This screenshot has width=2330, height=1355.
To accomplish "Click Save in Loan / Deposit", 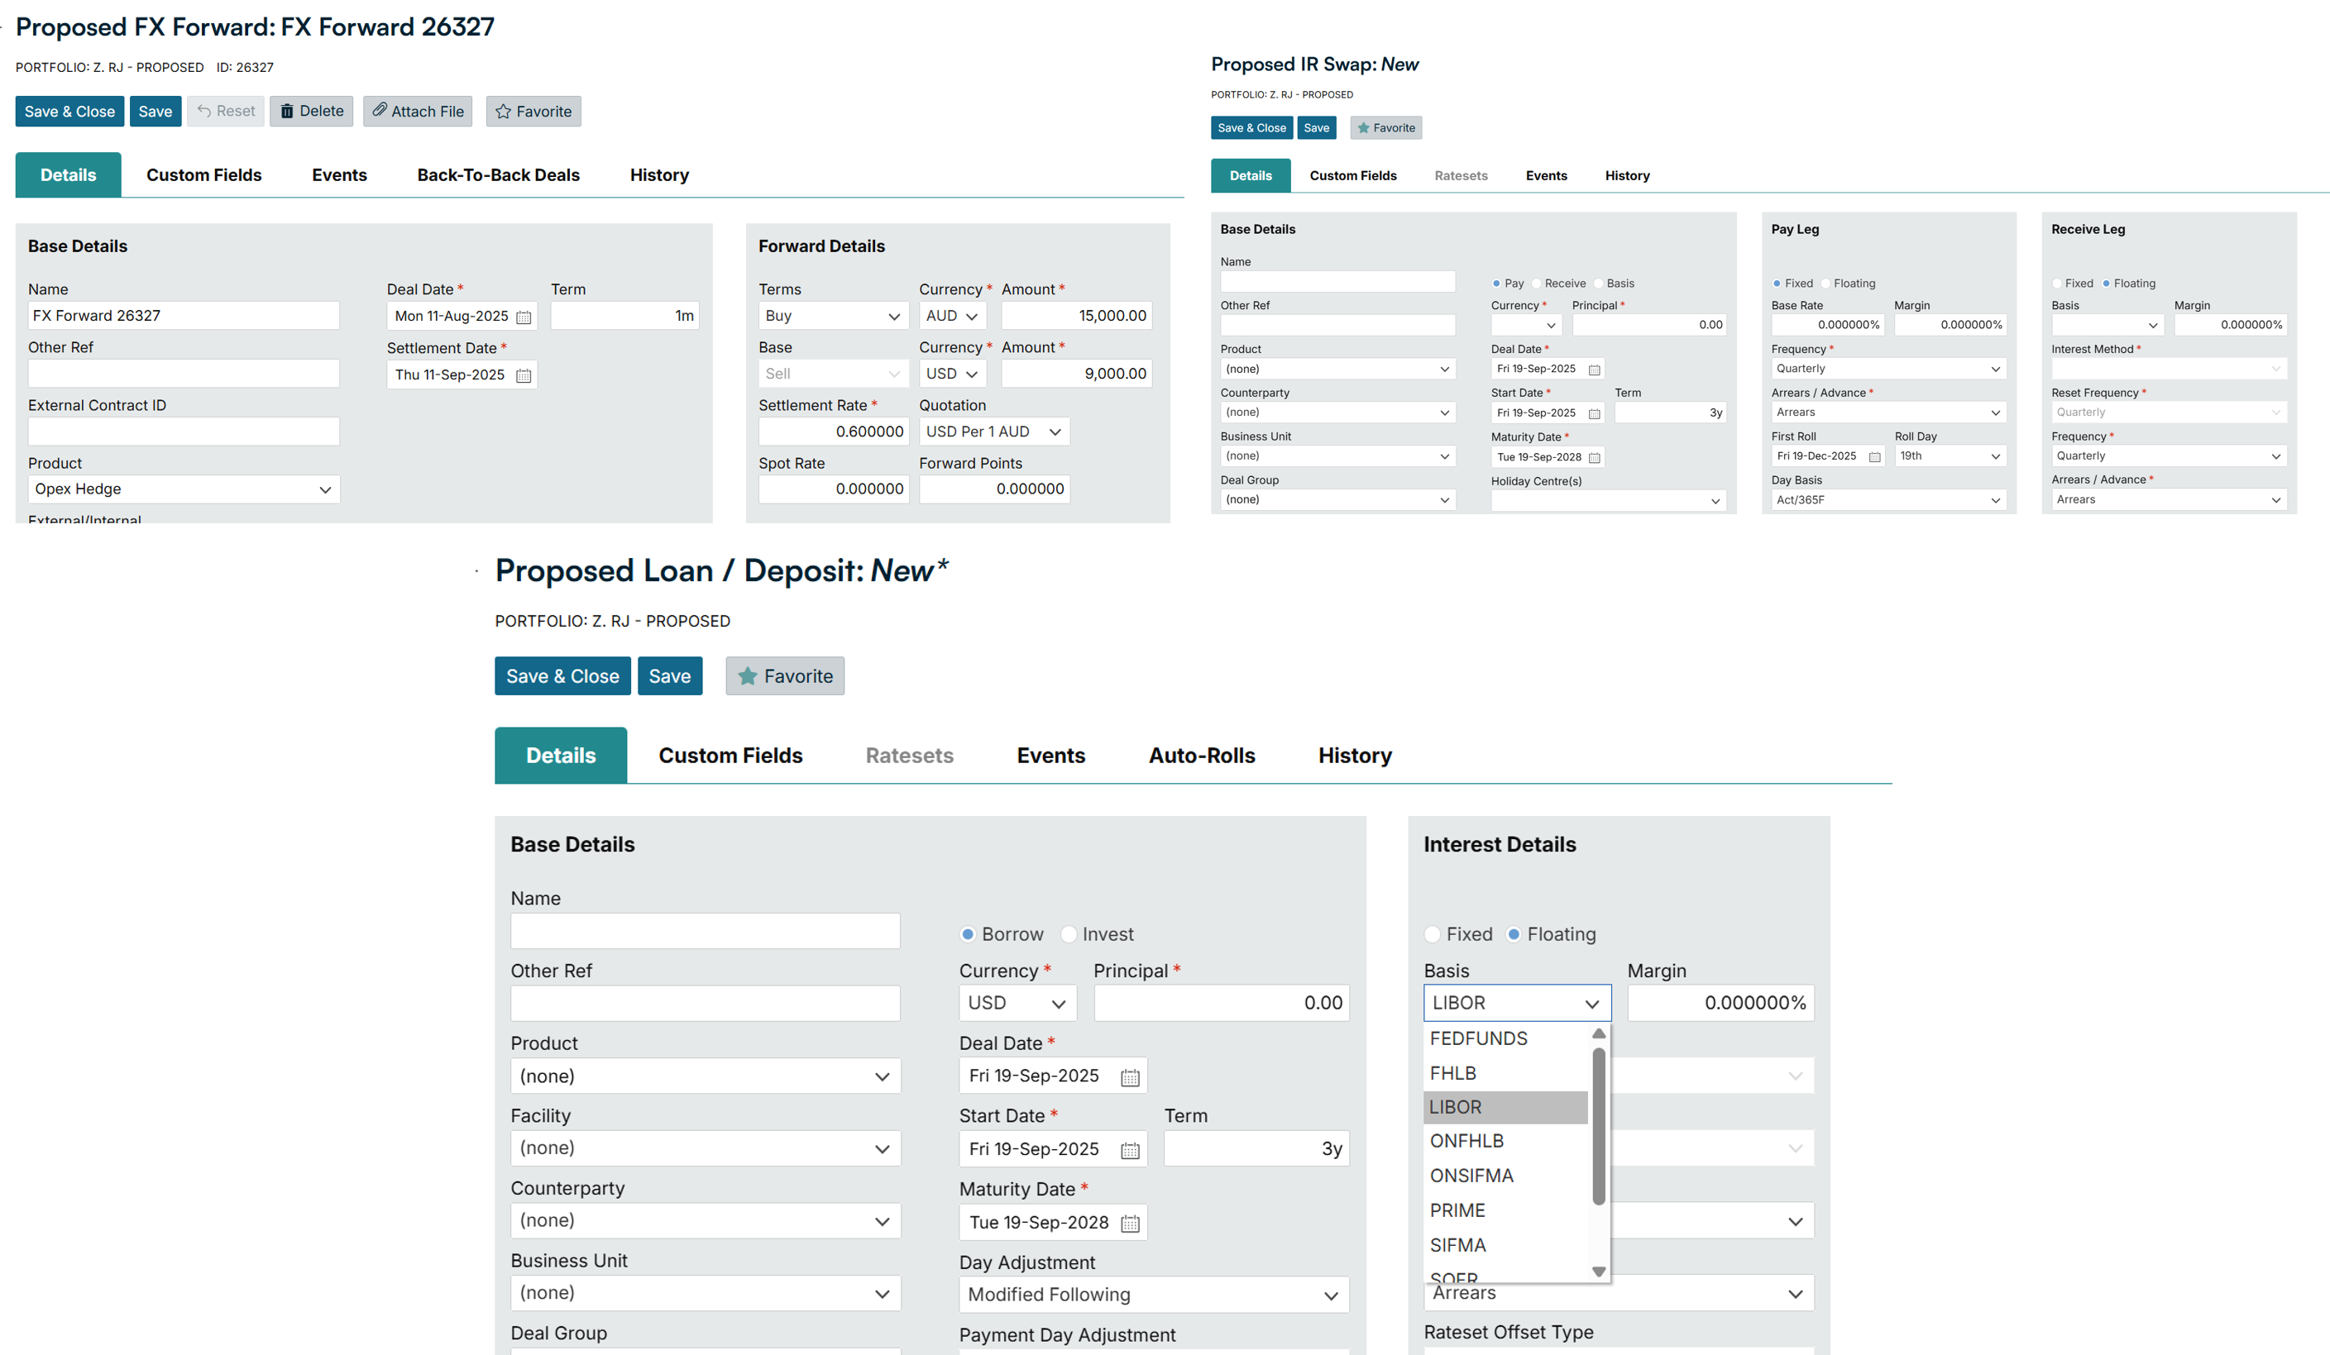I will coord(669,675).
